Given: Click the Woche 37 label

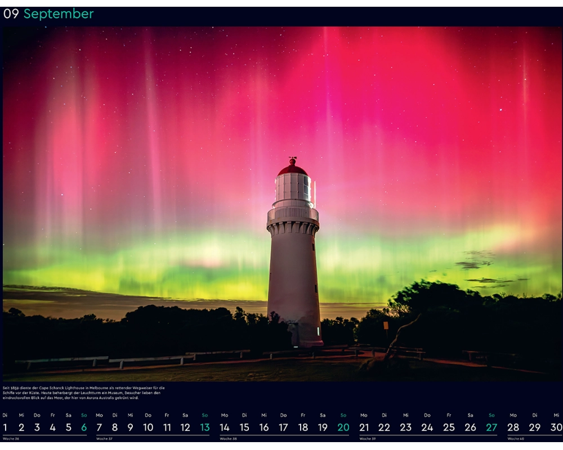Looking at the screenshot, I should click(104, 439).
